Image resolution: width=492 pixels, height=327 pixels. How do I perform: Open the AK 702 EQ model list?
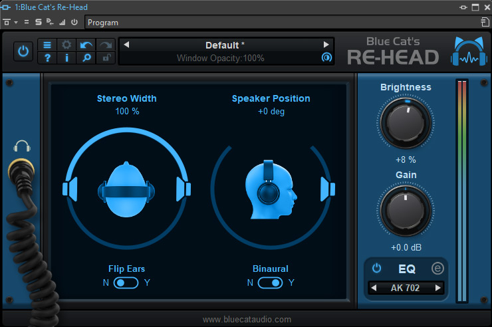[406, 288]
